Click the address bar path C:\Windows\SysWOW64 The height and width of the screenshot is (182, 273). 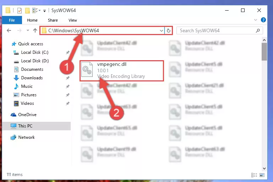tap(73, 30)
